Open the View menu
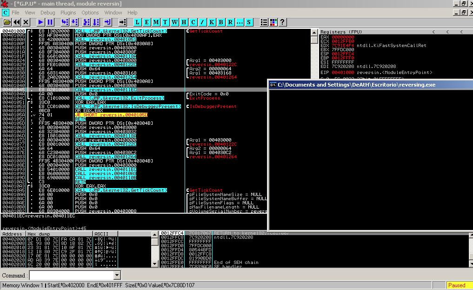473x290 pixels. pyautogui.click(x=30, y=13)
